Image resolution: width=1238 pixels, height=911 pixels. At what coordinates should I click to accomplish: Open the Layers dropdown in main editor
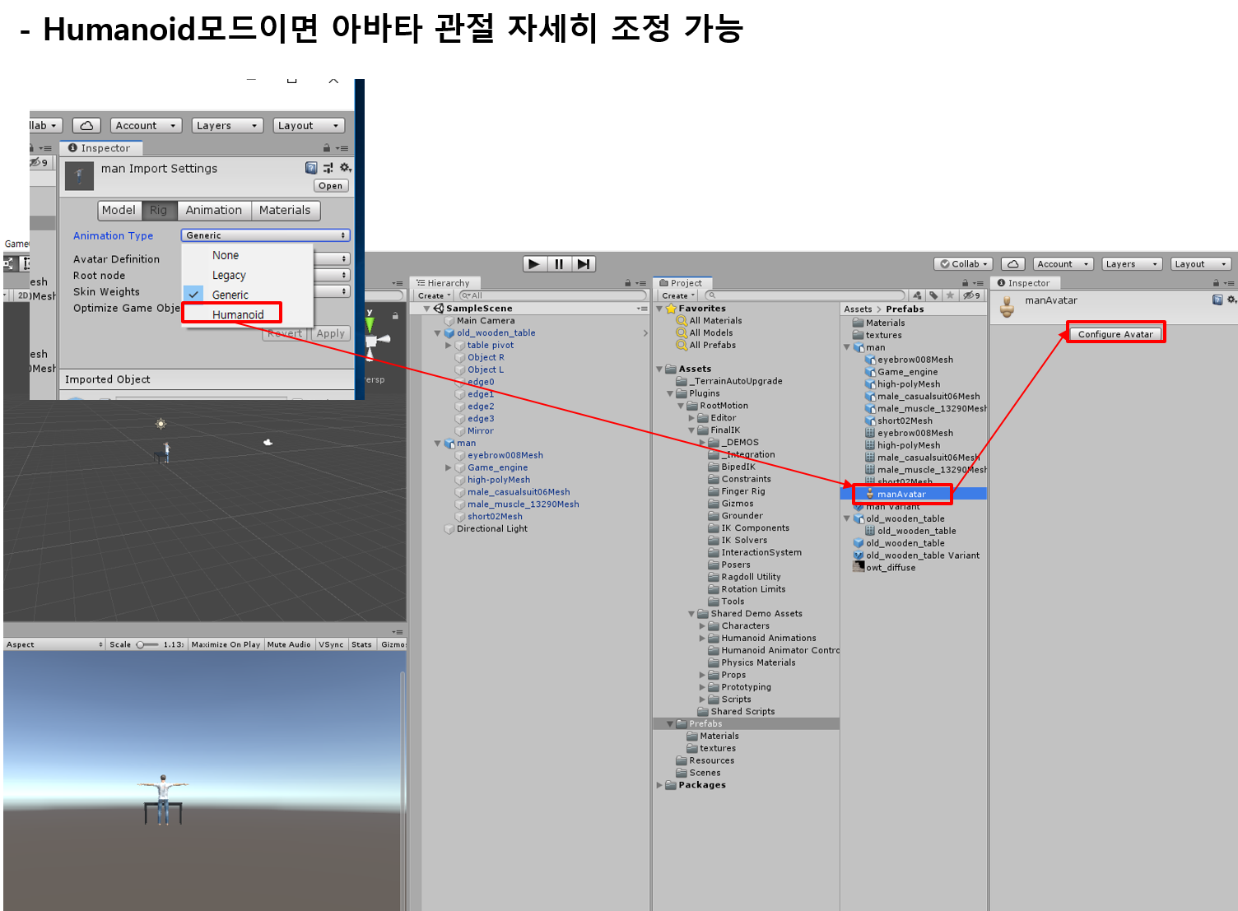[1132, 264]
